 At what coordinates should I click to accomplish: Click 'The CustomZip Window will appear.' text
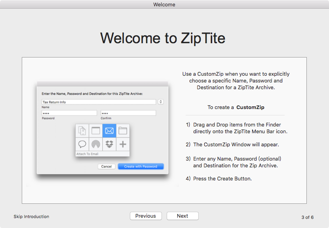(236, 145)
